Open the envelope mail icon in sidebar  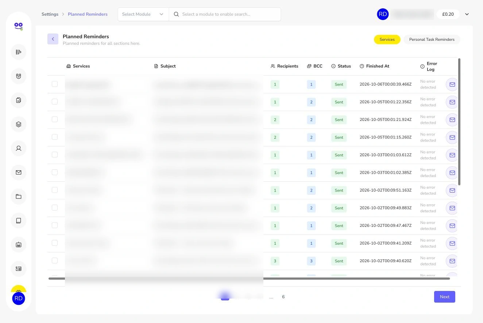19,172
